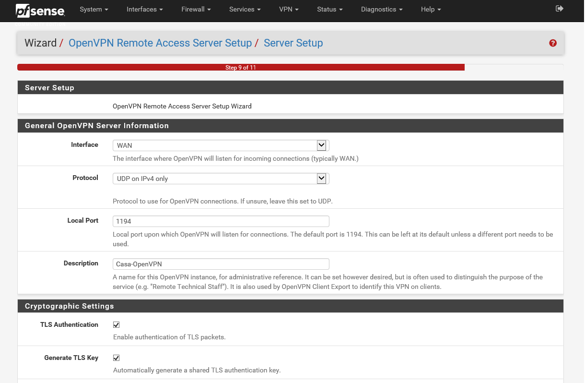Click 'OpenVPN Remote Access Server Setup Wizard' text

point(182,106)
